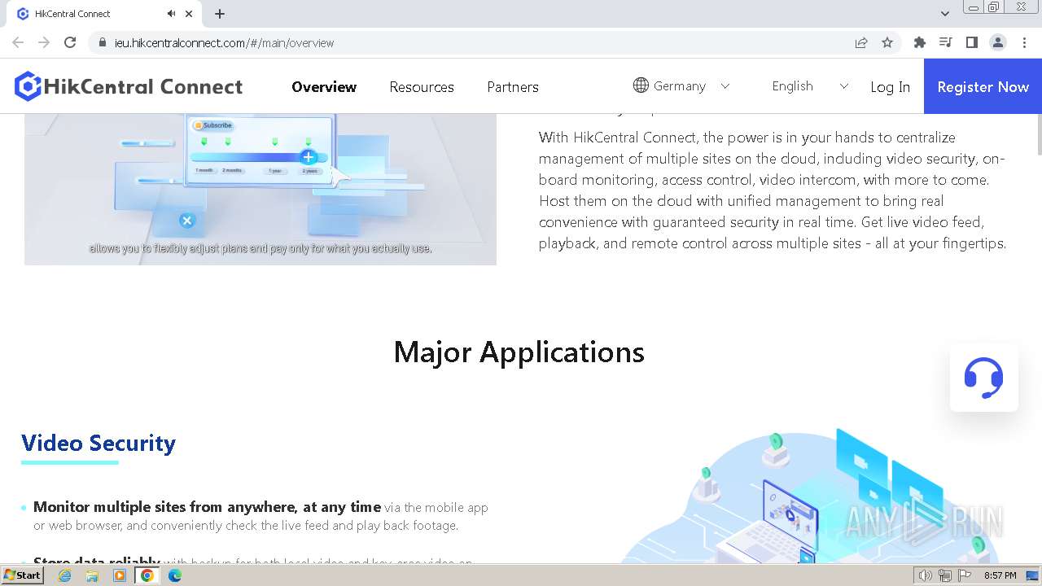Go forward to the next page
1042x586 pixels.
(44, 42)
